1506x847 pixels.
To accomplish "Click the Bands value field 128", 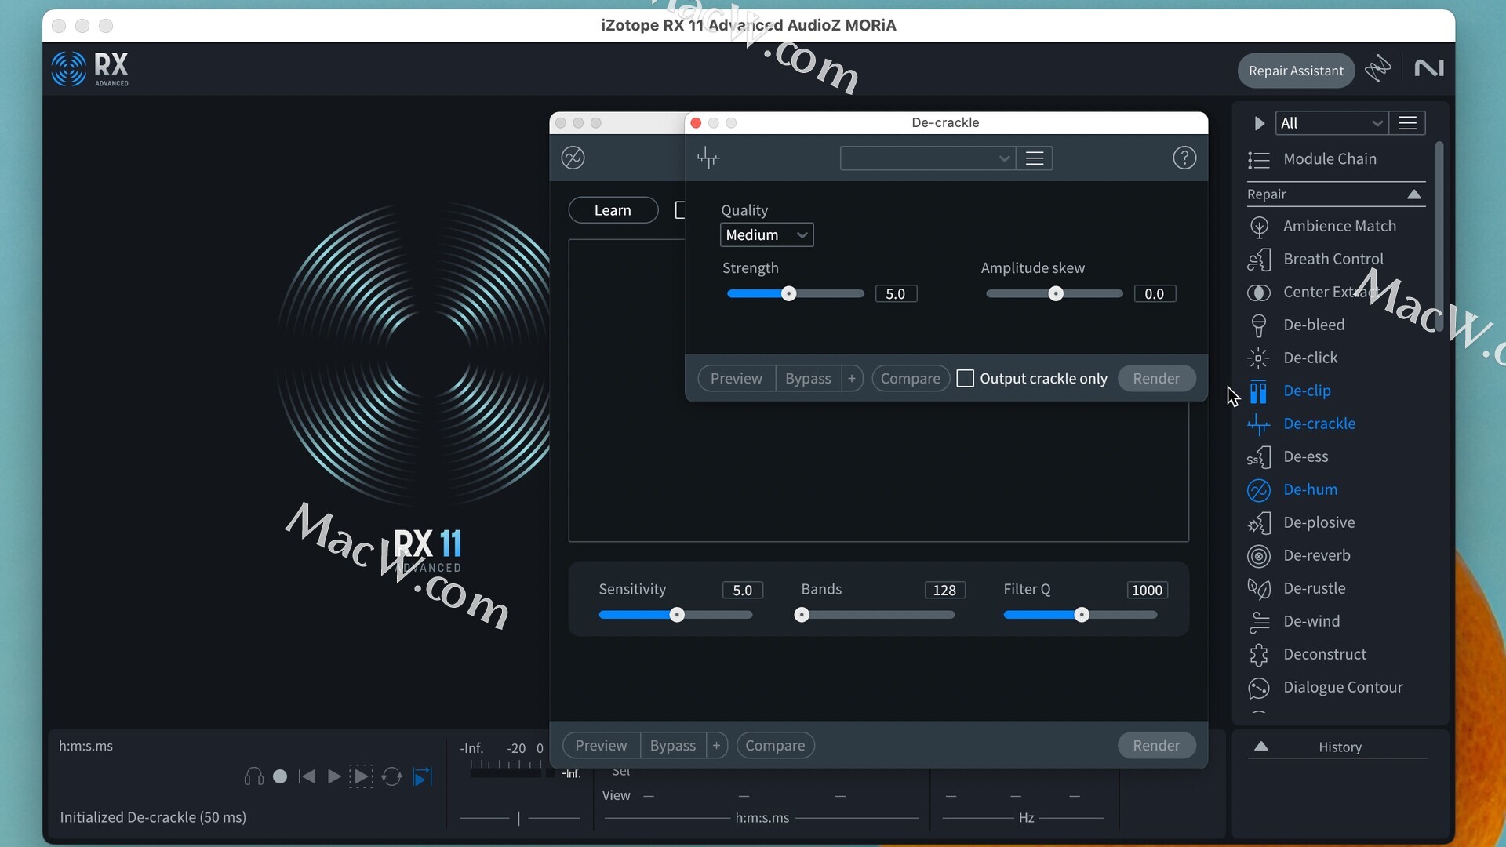I will (944, 591).
